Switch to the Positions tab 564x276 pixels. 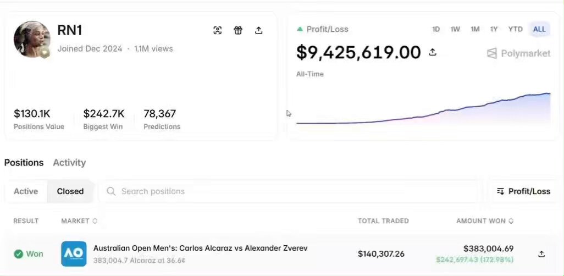[24, 163]
